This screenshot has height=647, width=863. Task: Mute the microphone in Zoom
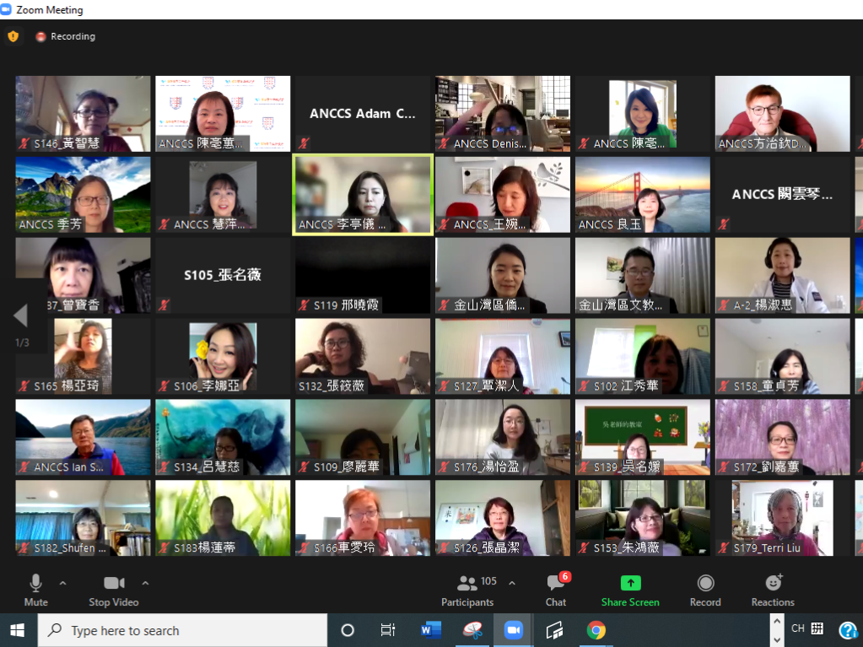tap(35, 590)
